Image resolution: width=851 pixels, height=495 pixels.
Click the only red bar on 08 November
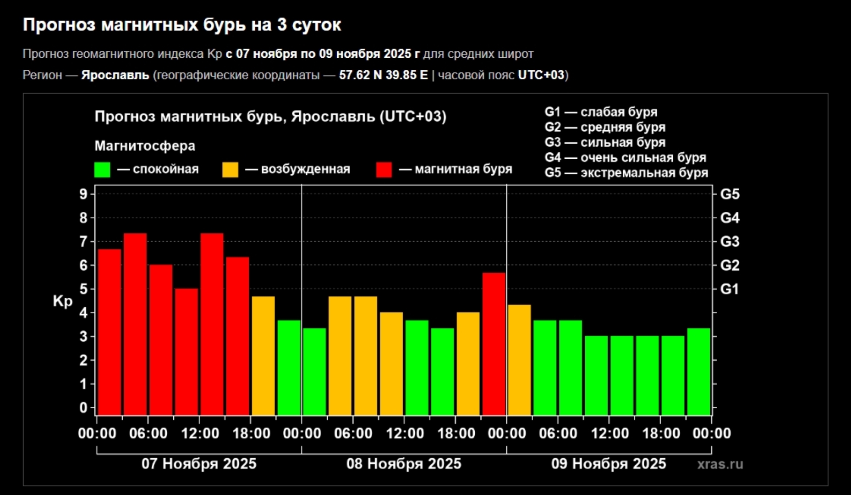pyautogui.click(x=494, y=343)
